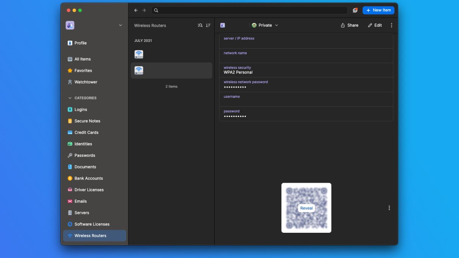The image size is (459, 258).
Task: Open item more options menu beside Edit
Action: tap(391, 25)
